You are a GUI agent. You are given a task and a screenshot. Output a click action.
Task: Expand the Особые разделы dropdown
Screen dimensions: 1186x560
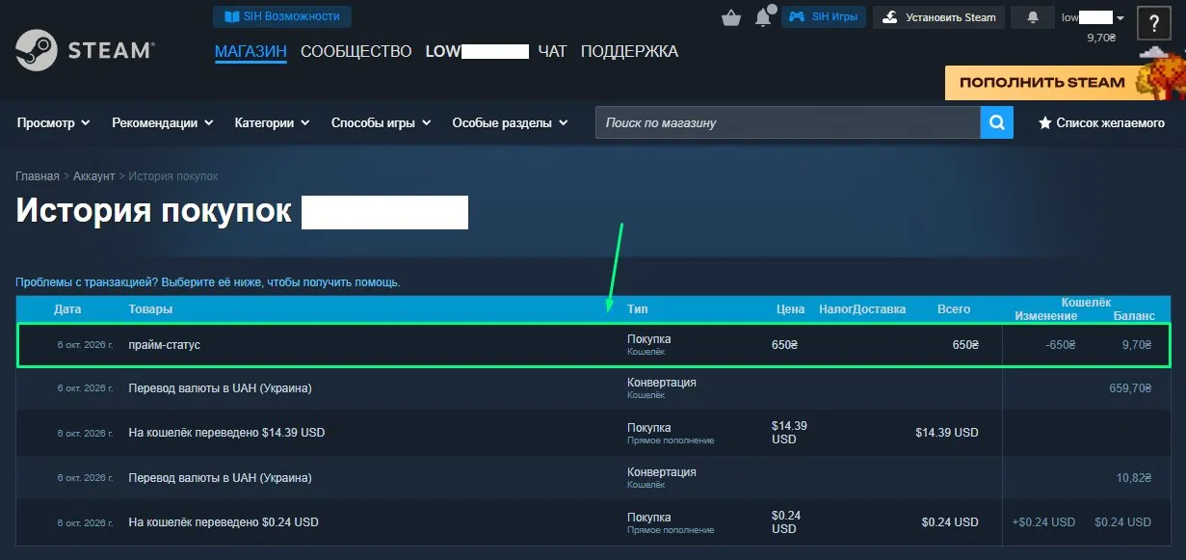click(511, 122)
